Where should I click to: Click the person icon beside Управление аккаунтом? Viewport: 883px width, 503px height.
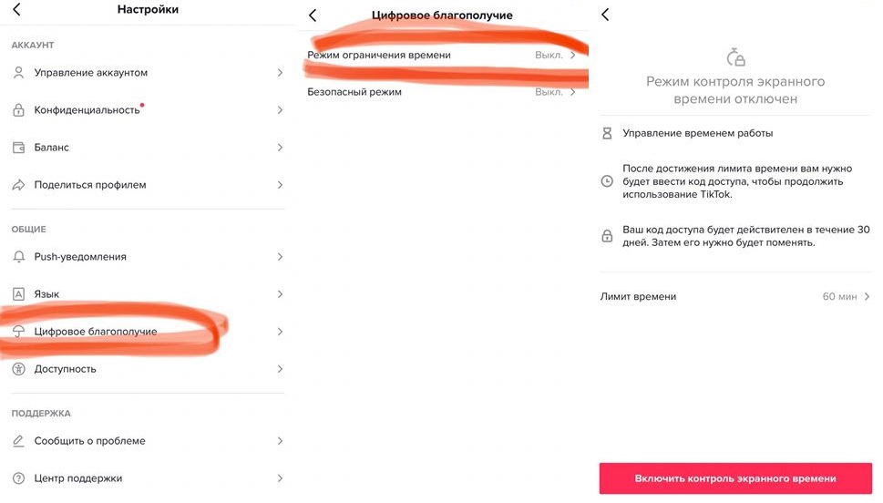[18, 73]
